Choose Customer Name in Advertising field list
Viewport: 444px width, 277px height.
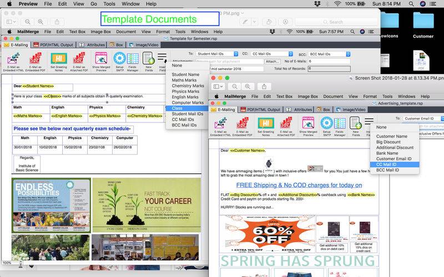pyautogui.click(x=392, y=136)
